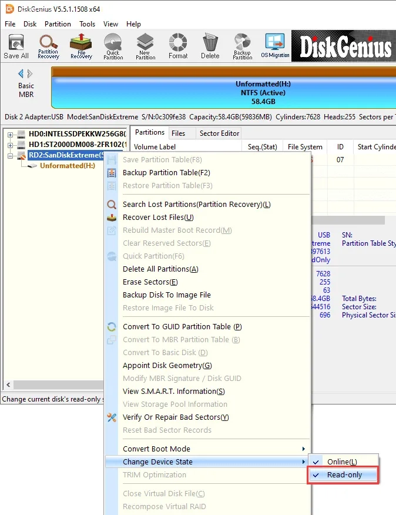Click the Delete trash can icon
Screen dimensions: 396x515
(210, 46)
